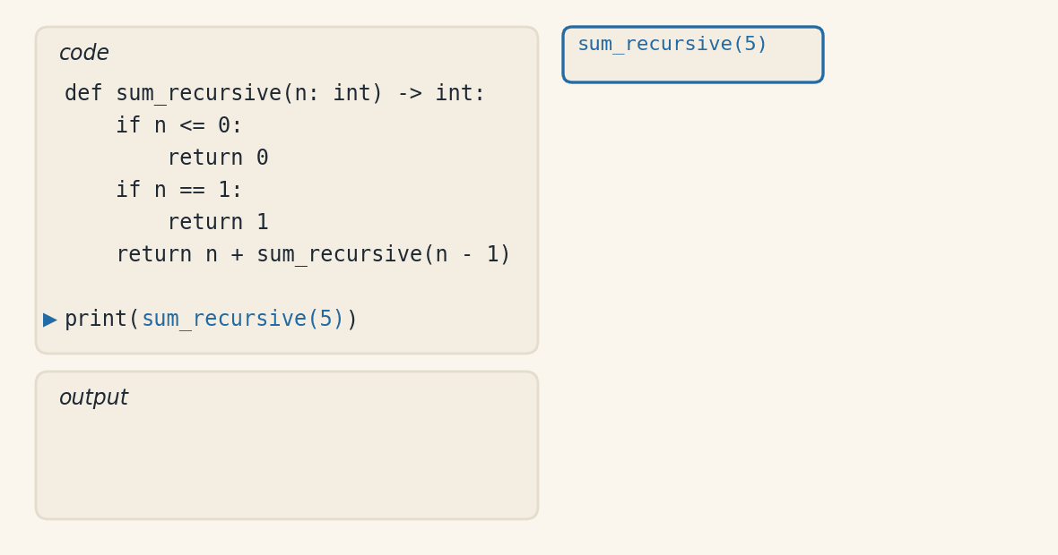
Task: Click the def sum_recursive function signature line
Action: point(274,93)
